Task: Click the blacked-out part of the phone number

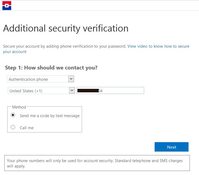Action: 88,91
